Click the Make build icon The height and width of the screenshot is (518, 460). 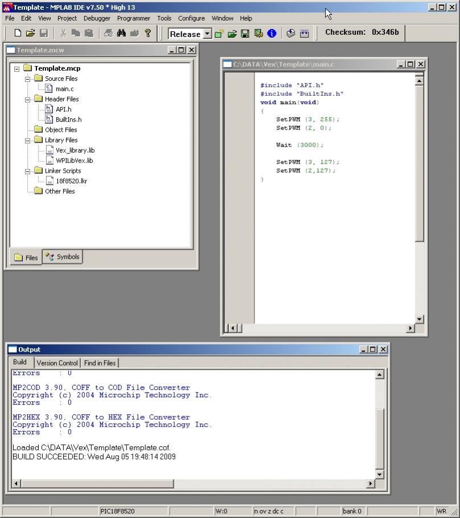pyautogui.click(x=290, y=34)
